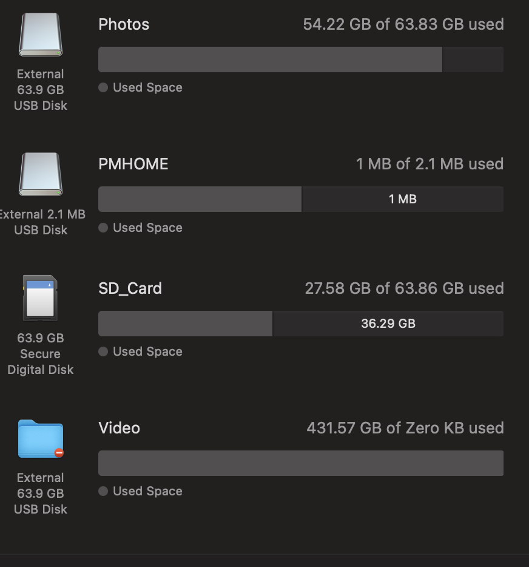The height and width of the screenshot is (567, 529).
Task: Select the Photos external USB disk icon
Action: click(x=40, y=35)
